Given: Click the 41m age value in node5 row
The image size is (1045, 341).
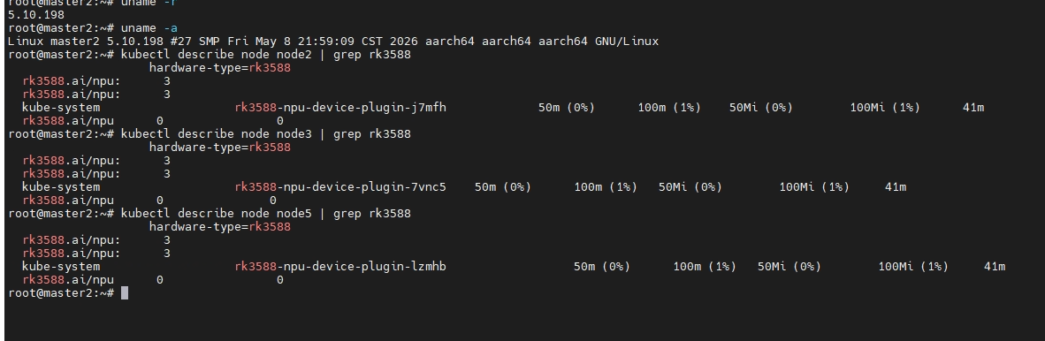Looking at the screenshot, I should 995,267.
